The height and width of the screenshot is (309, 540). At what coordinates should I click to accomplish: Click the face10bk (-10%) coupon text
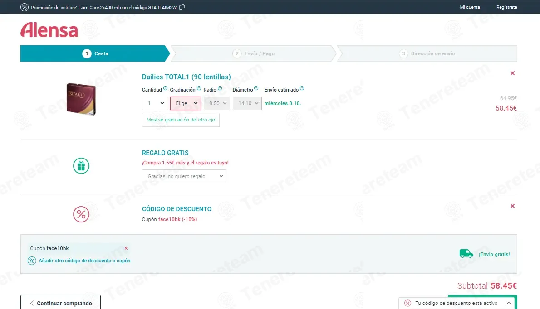178,219
